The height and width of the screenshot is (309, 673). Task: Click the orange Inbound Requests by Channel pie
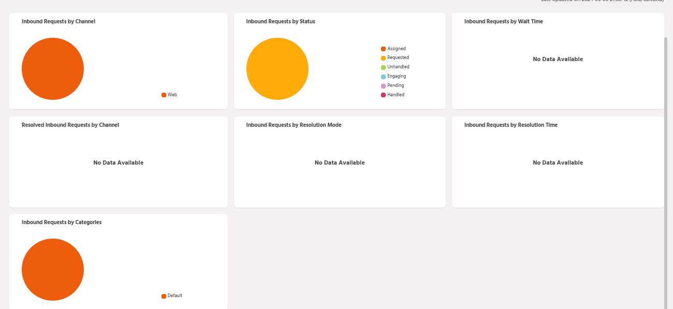52,69
